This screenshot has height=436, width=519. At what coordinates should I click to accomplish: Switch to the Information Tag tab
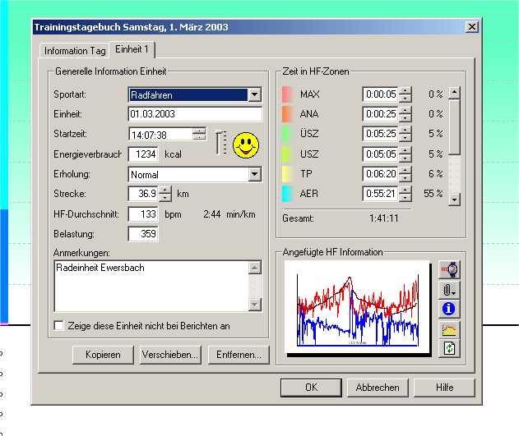click(76, 51)
